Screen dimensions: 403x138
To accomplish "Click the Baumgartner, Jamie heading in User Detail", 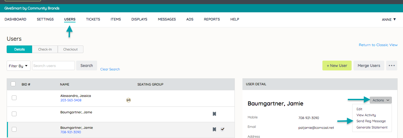I will pyautogui.click(x=275, y=104).
